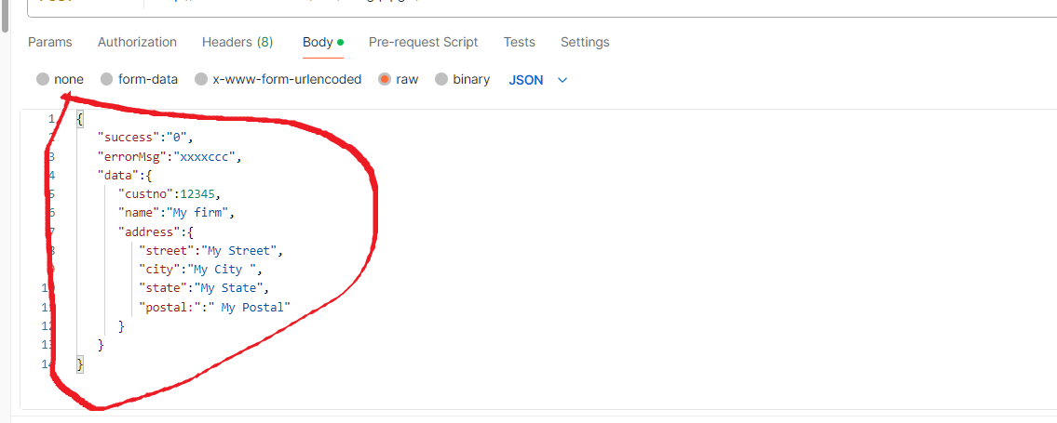Open the Headers (8) tab
The height and width of the screenshot is (423, 1057).
point(237,42)
